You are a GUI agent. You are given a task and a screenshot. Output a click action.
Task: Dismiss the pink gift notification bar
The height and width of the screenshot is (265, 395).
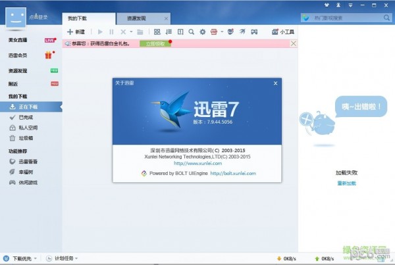click(293, 43)
